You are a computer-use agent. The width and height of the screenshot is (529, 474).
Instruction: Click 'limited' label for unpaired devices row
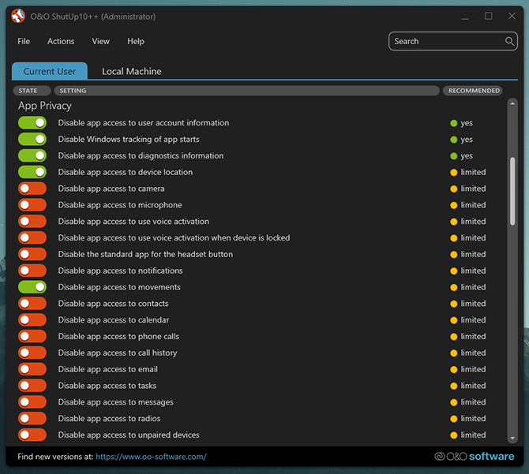click(x=473, y=435)
